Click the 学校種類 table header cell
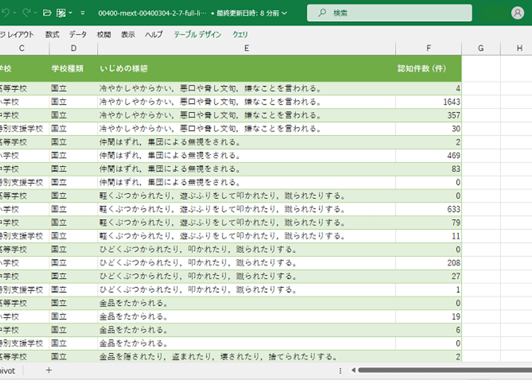 pos(73,69)
